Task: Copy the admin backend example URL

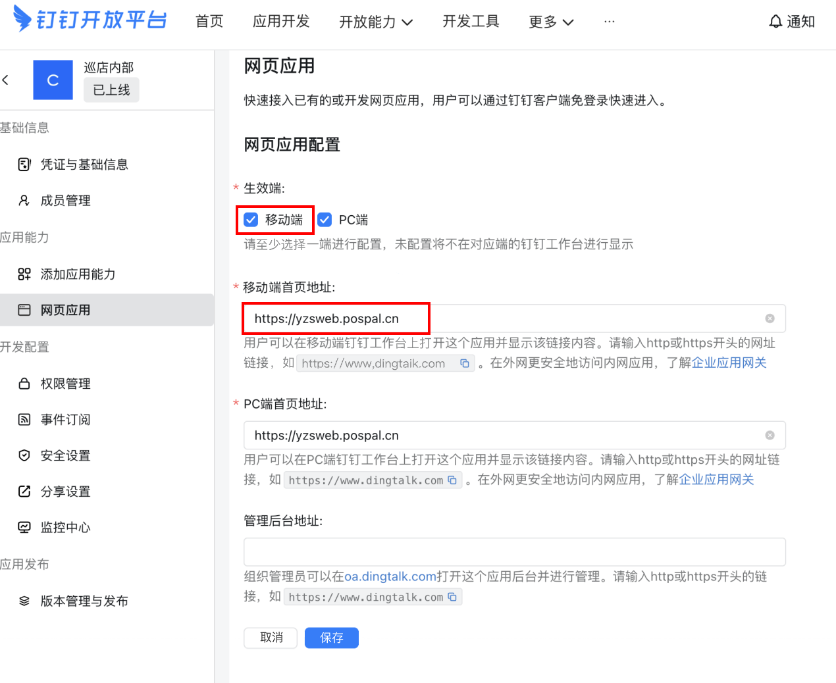Action: tap(452, 597)
